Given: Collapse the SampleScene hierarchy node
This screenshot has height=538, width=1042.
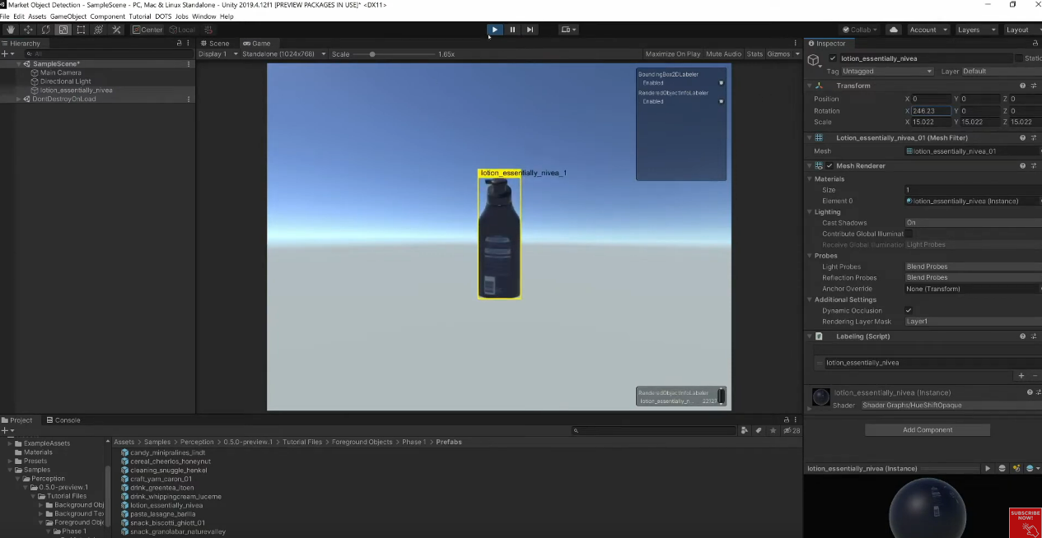Looking at the screenshot, I should [x=19, y=64].
